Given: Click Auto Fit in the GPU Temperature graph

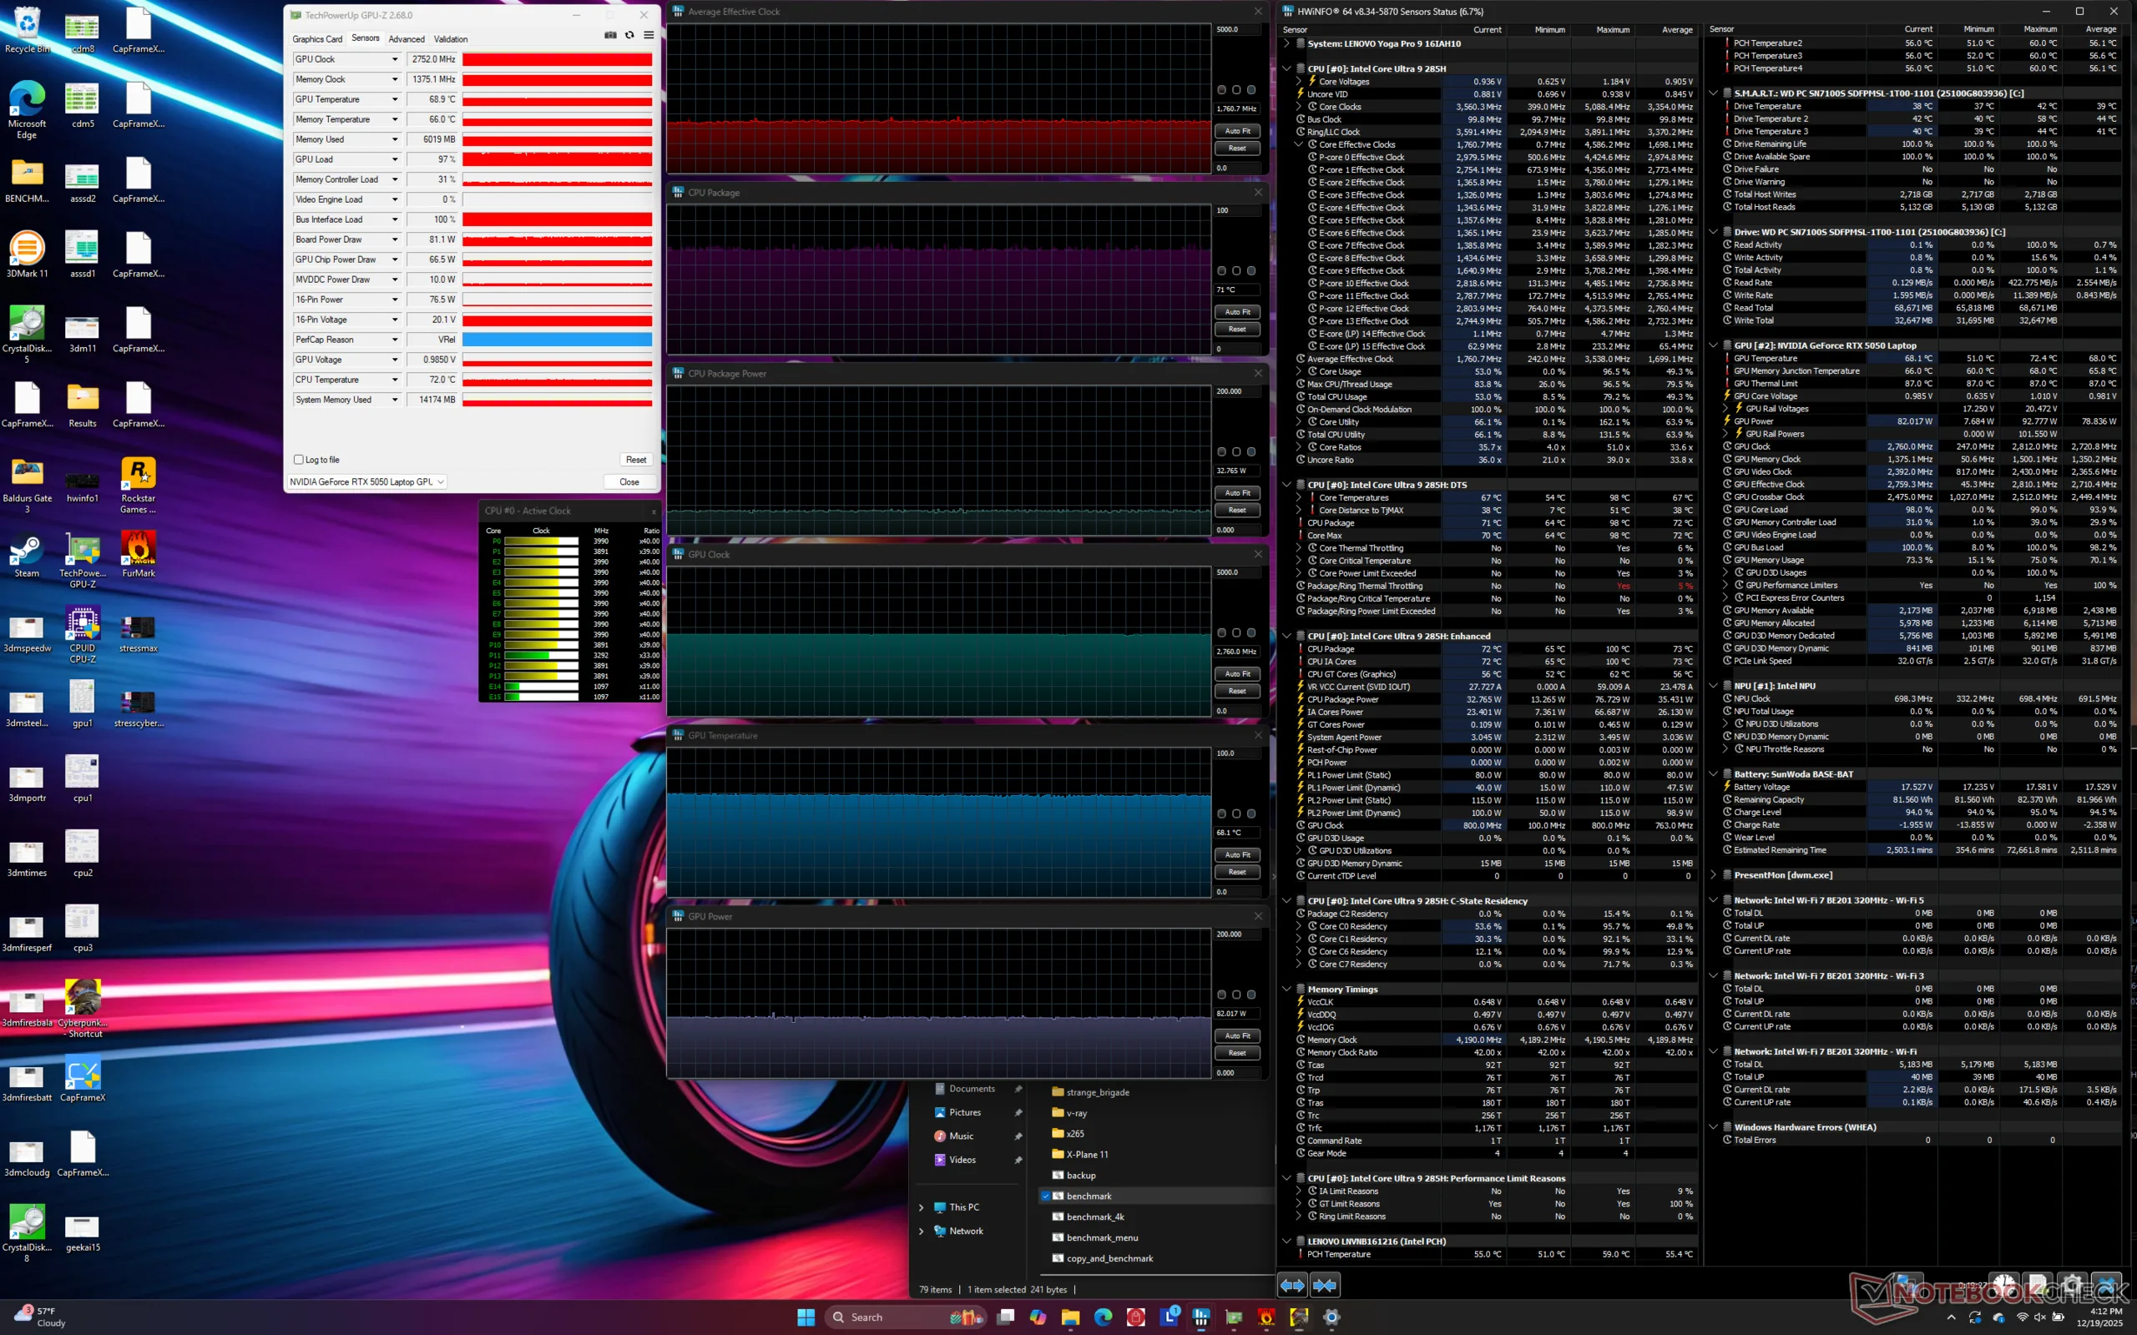Looking at the screenshot, I should click(1237, 854).
